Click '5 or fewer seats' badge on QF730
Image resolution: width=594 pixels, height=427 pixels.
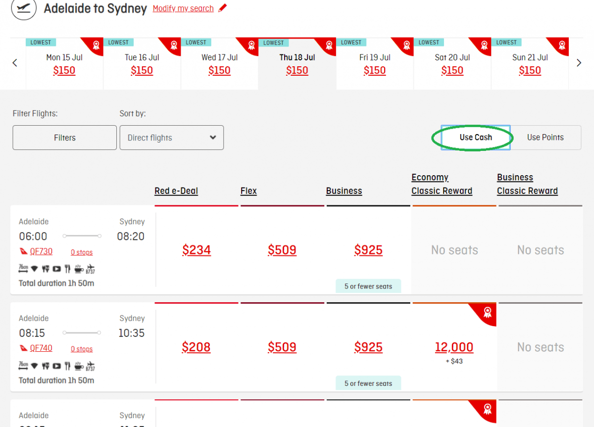[x=368, y=286]
